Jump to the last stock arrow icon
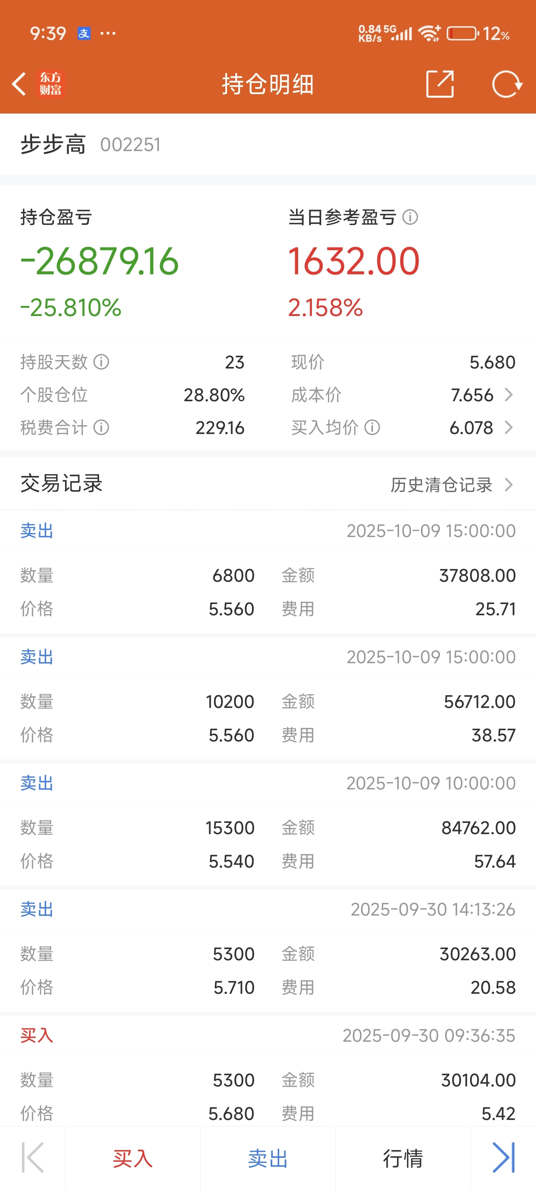 click(x=503, y=1158)
